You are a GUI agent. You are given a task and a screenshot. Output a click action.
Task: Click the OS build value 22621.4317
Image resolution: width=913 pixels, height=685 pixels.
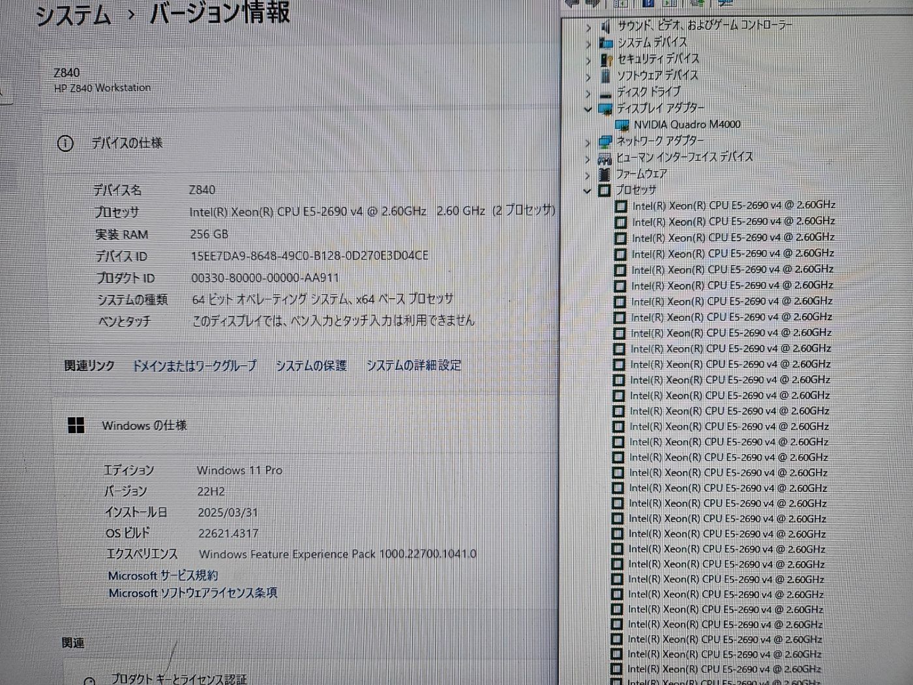[x=228, y=534]
